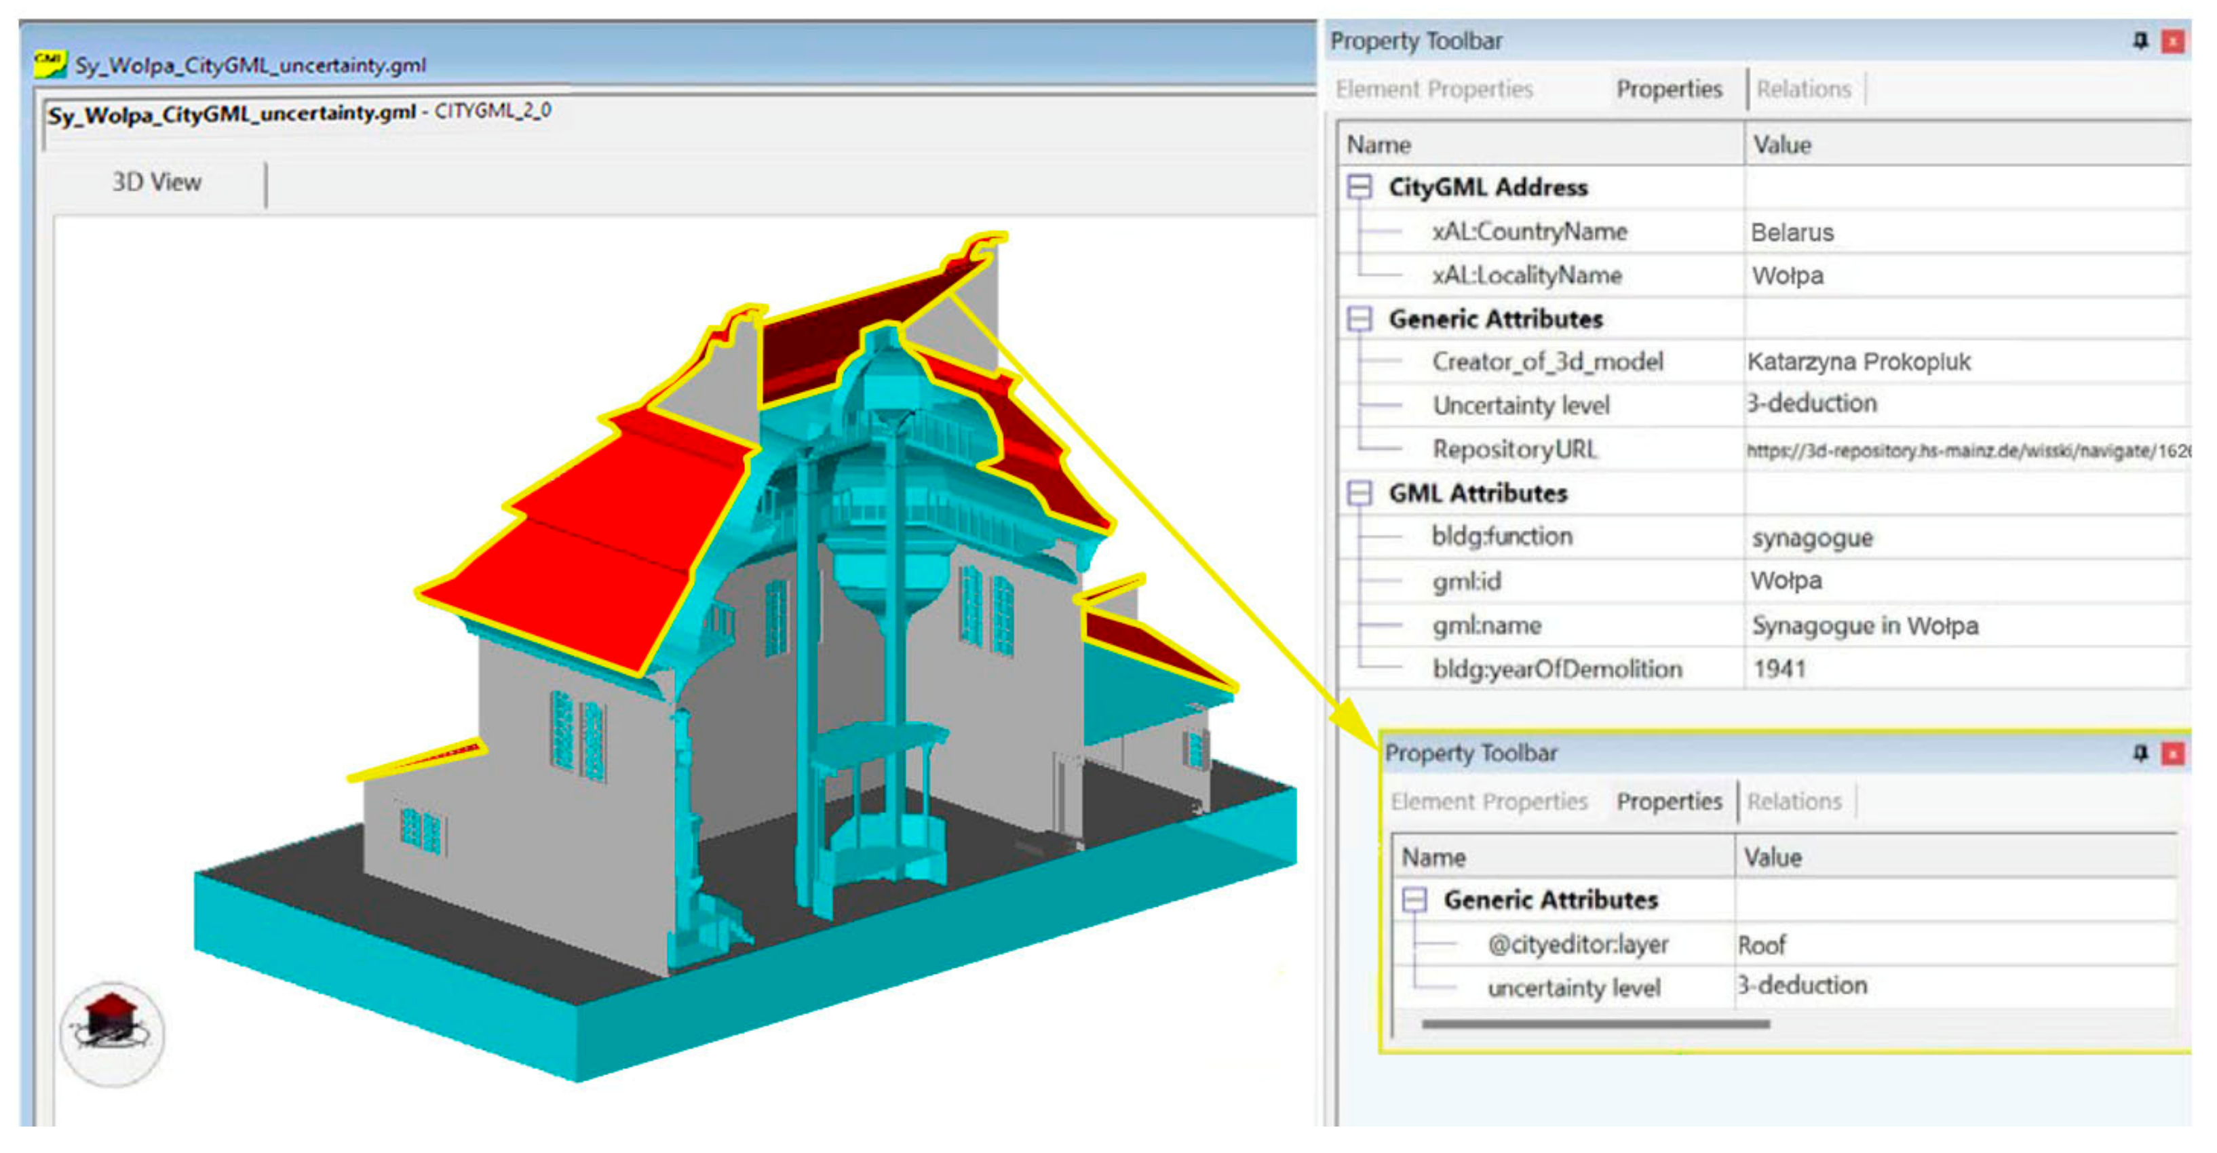Open Element Properties tab in upper panel

[x=1434, y=89]
